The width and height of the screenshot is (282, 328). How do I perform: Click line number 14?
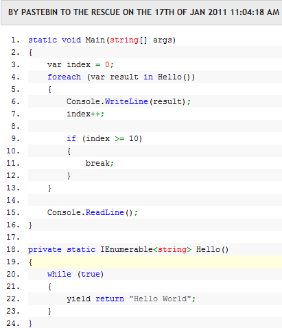coord(13,200)
